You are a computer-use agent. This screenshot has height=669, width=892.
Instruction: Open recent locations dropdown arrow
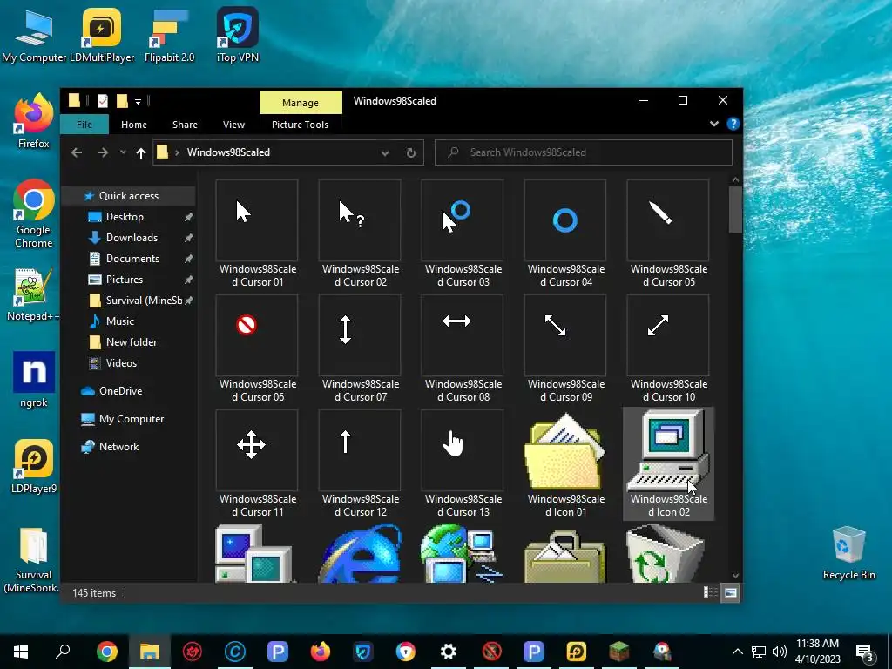point(123,152)
